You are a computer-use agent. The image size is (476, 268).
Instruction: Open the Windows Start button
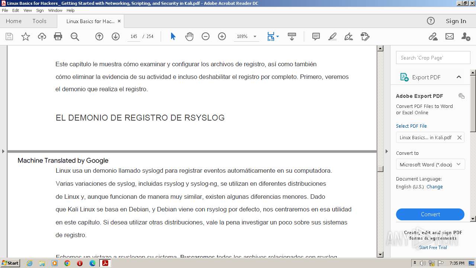point(10,263)
